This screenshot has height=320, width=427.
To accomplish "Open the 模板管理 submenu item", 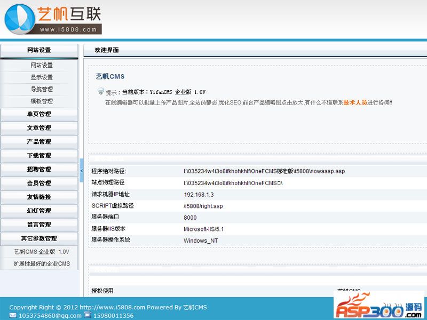I will coord(42,101).
